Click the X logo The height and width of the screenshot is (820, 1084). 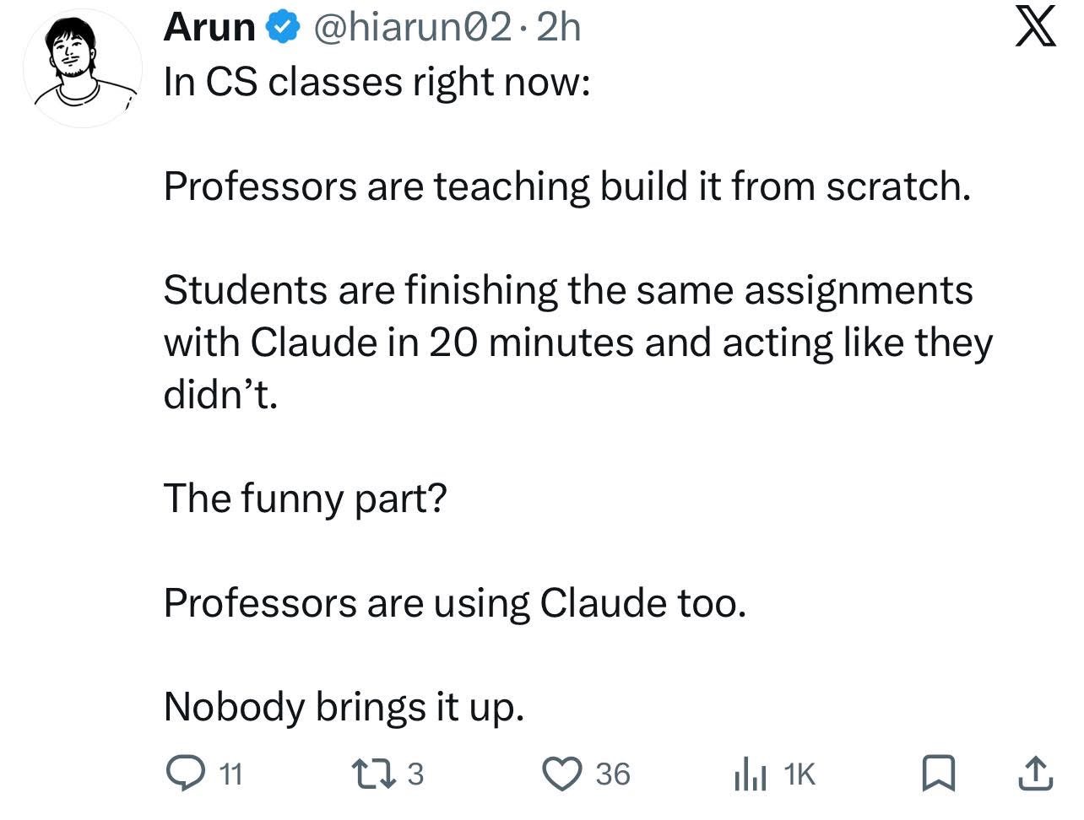[1033, 29]
